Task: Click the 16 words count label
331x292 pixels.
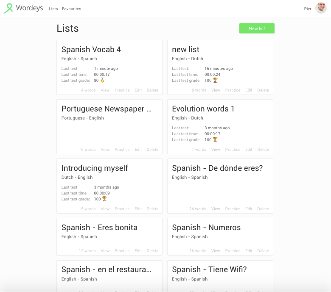Action: tap(198, 250)
